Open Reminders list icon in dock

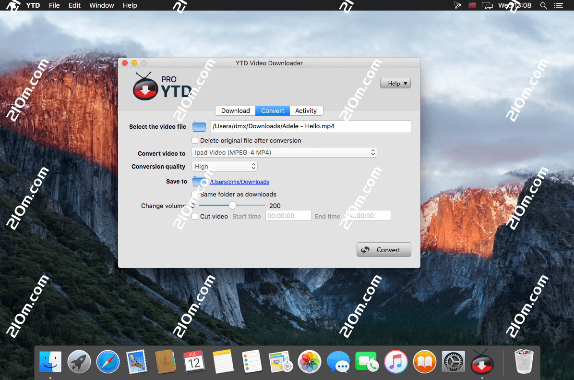tap(251, 362)
